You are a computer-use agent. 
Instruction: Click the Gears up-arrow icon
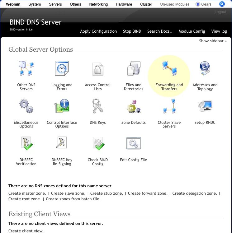coord(198,4)
